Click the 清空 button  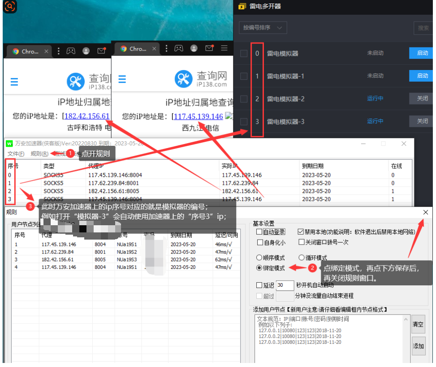[418, 324]
